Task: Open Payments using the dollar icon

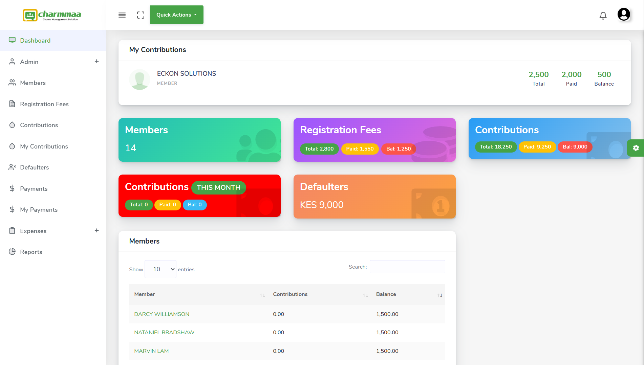Action: (x=13, y=188)
